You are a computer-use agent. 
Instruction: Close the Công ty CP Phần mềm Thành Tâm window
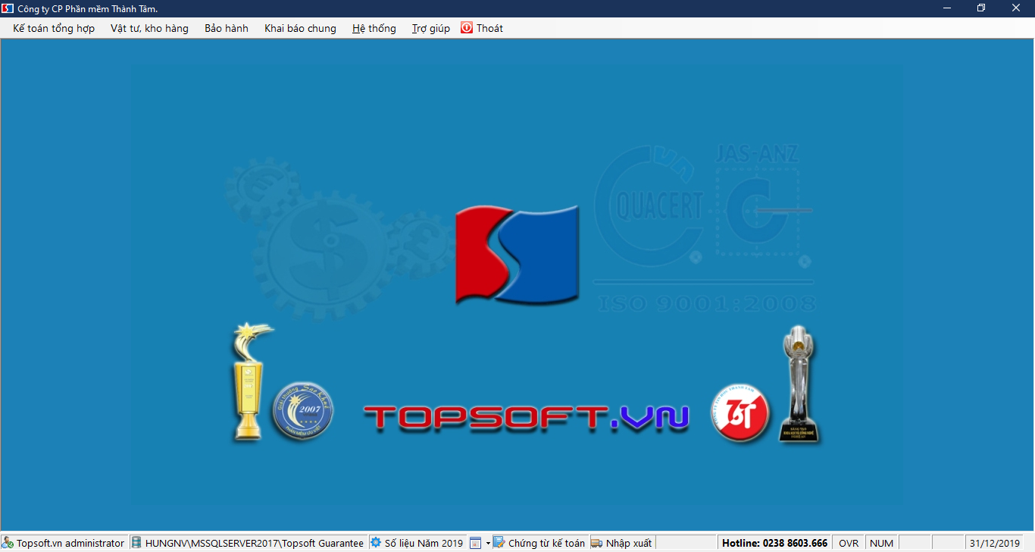pyautogui.click(x=1016, y=8)
